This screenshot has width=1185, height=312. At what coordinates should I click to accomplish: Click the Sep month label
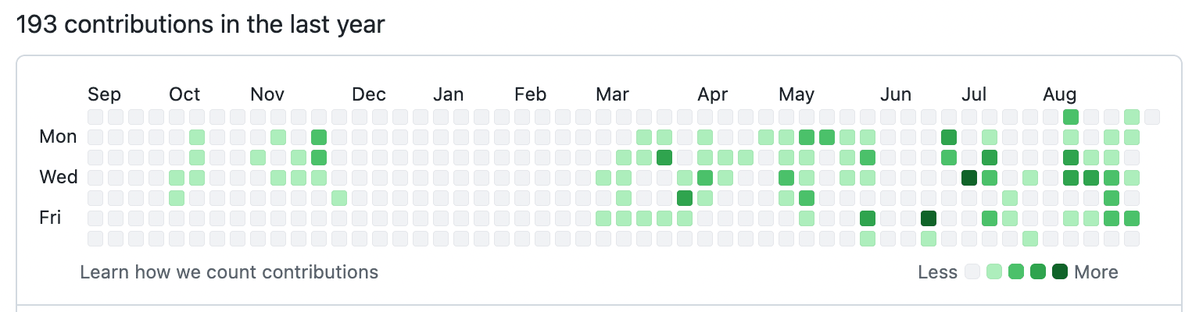point(104,95)
